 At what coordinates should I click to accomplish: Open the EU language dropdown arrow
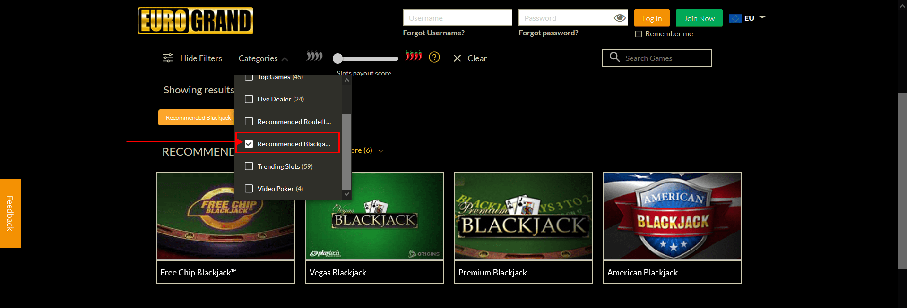coord(762,17)
